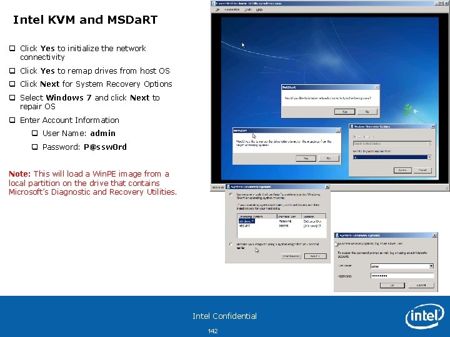Click the operating system dialog title icon
The image size is (450, 337).
pyautogui.click(x=229, y=187)
